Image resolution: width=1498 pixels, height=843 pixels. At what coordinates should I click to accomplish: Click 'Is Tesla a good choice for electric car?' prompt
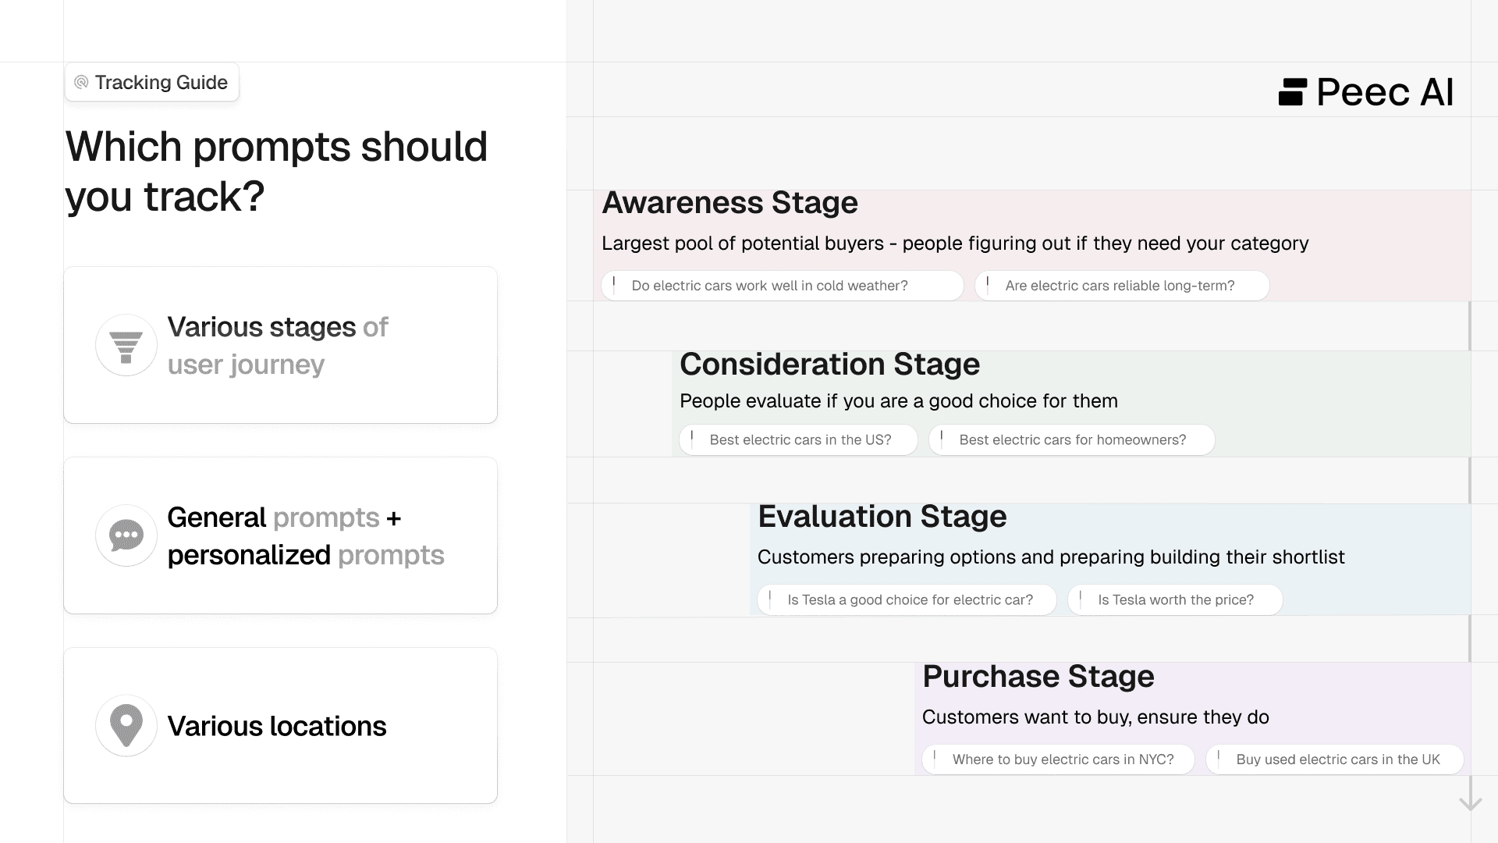click(907, 600)
